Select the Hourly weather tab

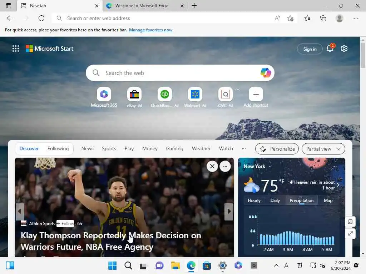[x=254, y=201]
